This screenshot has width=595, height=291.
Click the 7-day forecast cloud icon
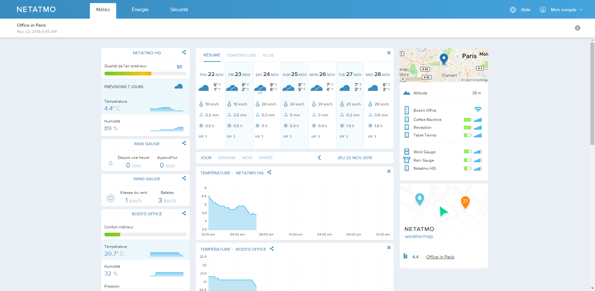[178, 87]
